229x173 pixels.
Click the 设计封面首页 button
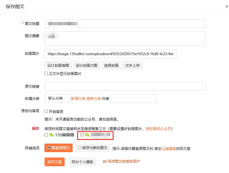click(58, 65)
